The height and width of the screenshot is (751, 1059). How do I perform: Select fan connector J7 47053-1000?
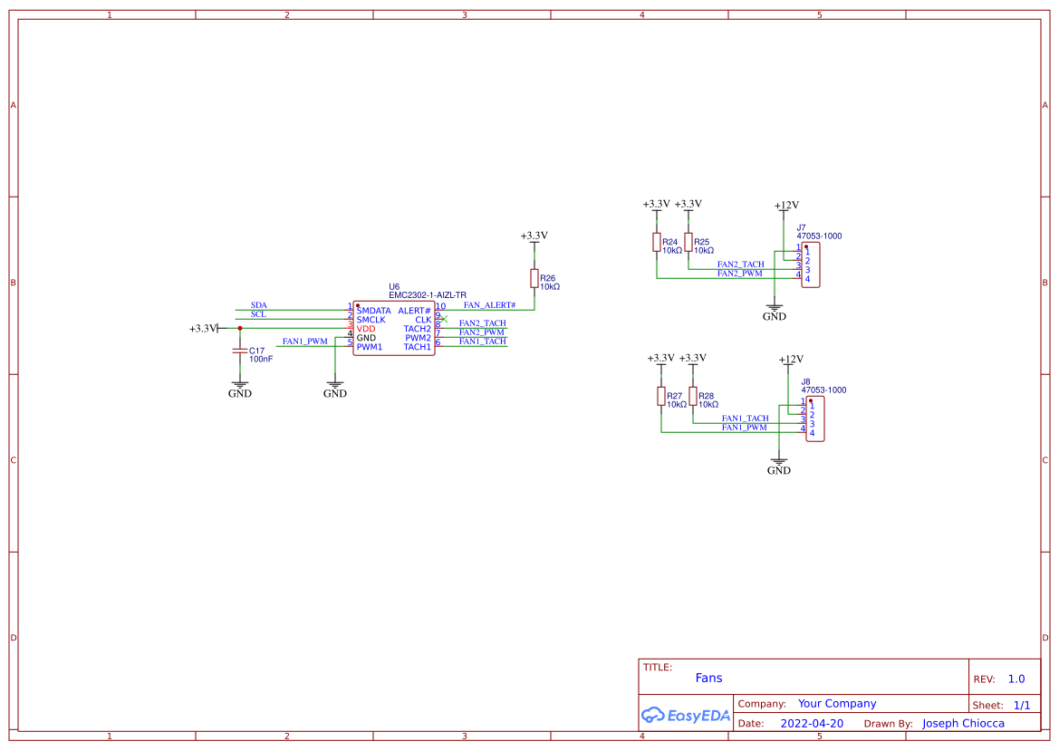tap(813, 263)
